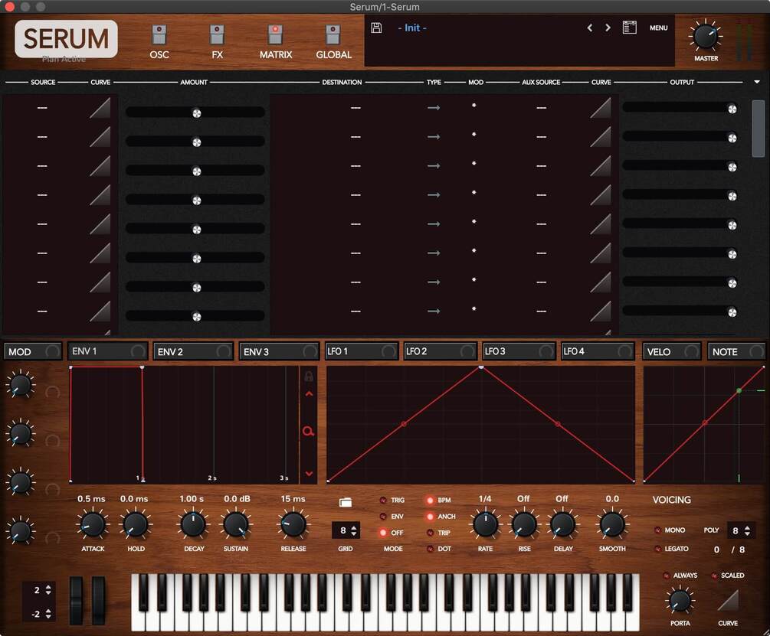Go to previous preset with left arrow

pos(590,28)
